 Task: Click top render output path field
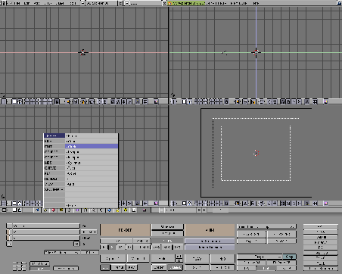point(46,226)
